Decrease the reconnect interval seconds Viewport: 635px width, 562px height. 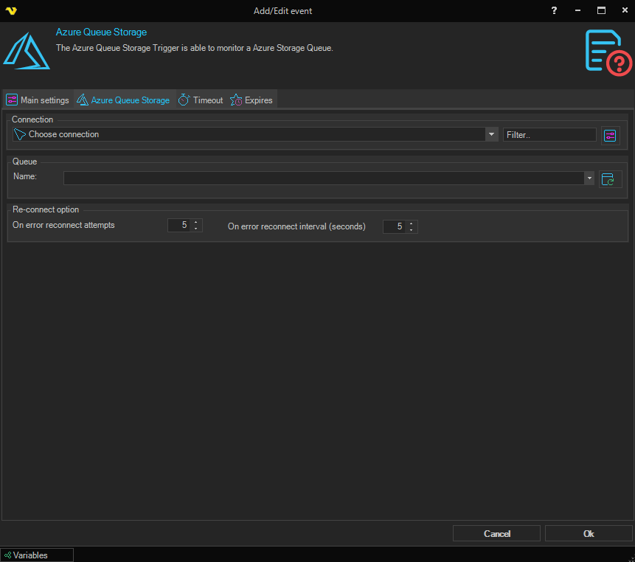pos(412,229)
